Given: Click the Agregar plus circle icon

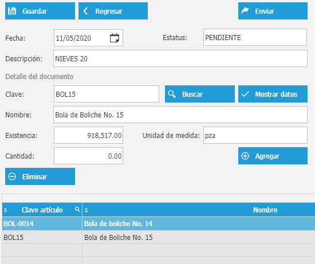Looking at the screenshot, I should [245, 156].
